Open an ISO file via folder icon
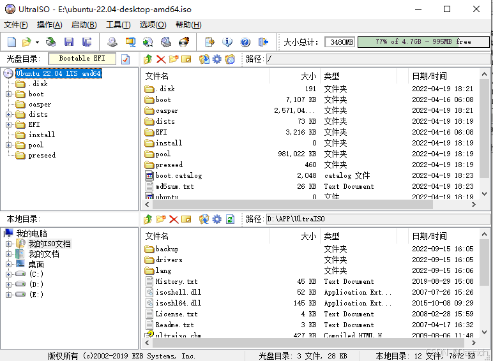Image resolution: width=493 pixels, height=361 pixels. tap(26, 41)
